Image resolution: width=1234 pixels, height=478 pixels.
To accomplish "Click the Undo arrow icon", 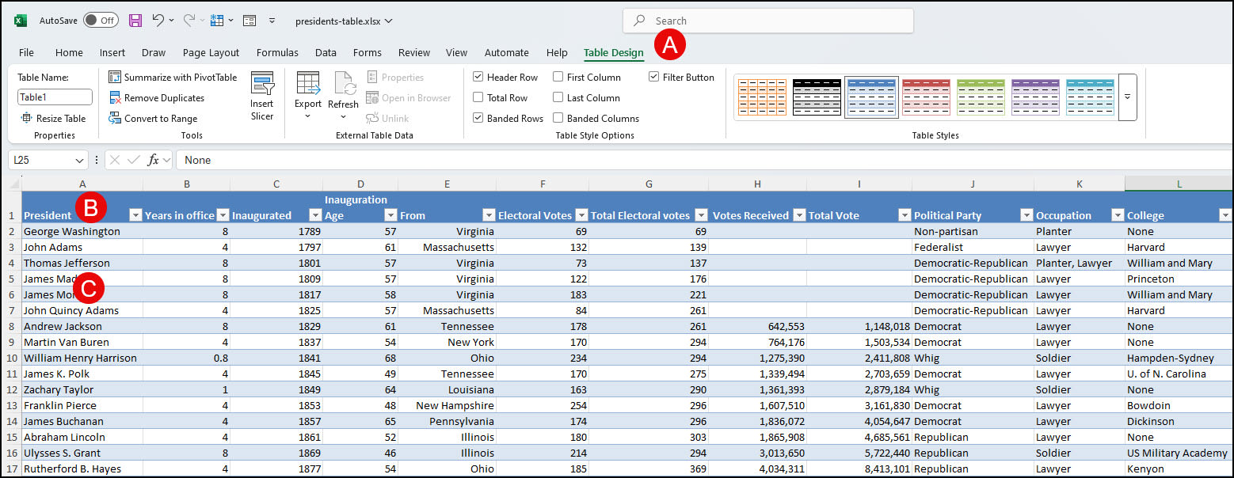I will coord(158,21).
